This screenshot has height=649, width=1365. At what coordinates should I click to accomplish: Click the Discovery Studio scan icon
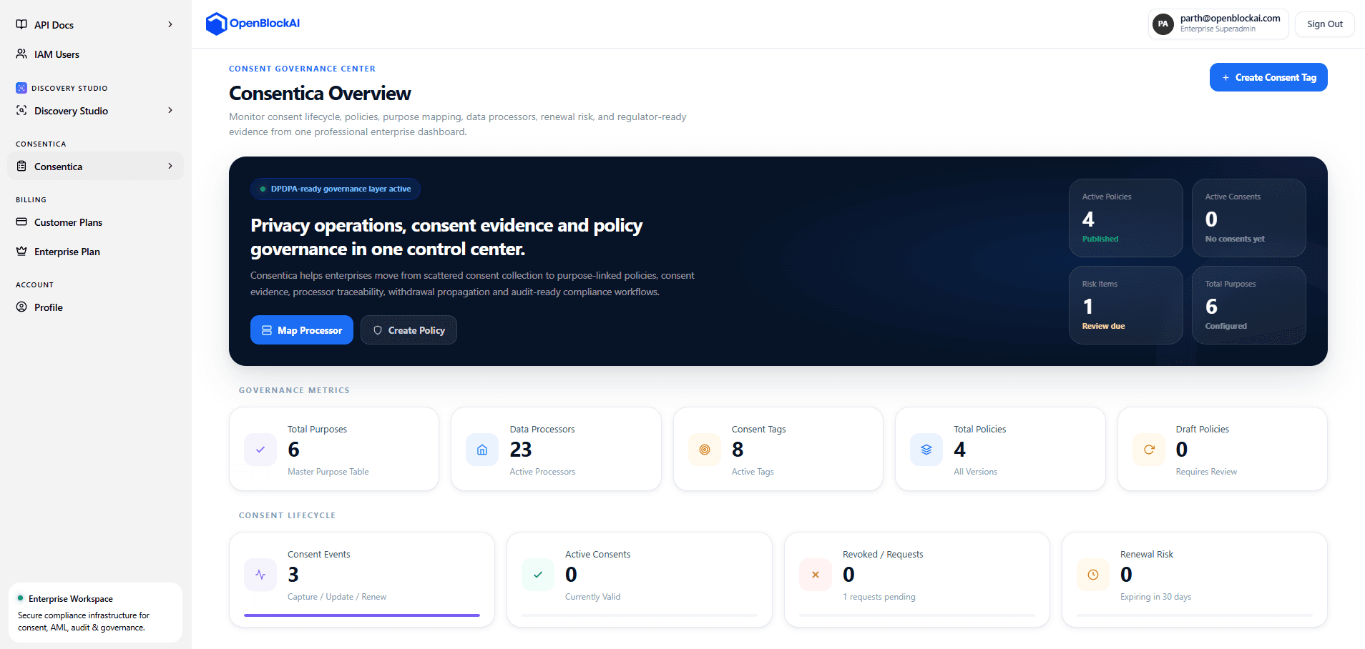(x=21, y=110)
